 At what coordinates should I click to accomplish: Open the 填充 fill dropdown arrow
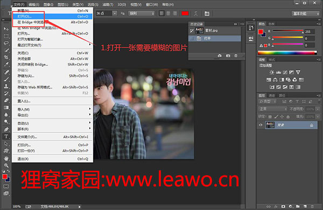point(318,117)
